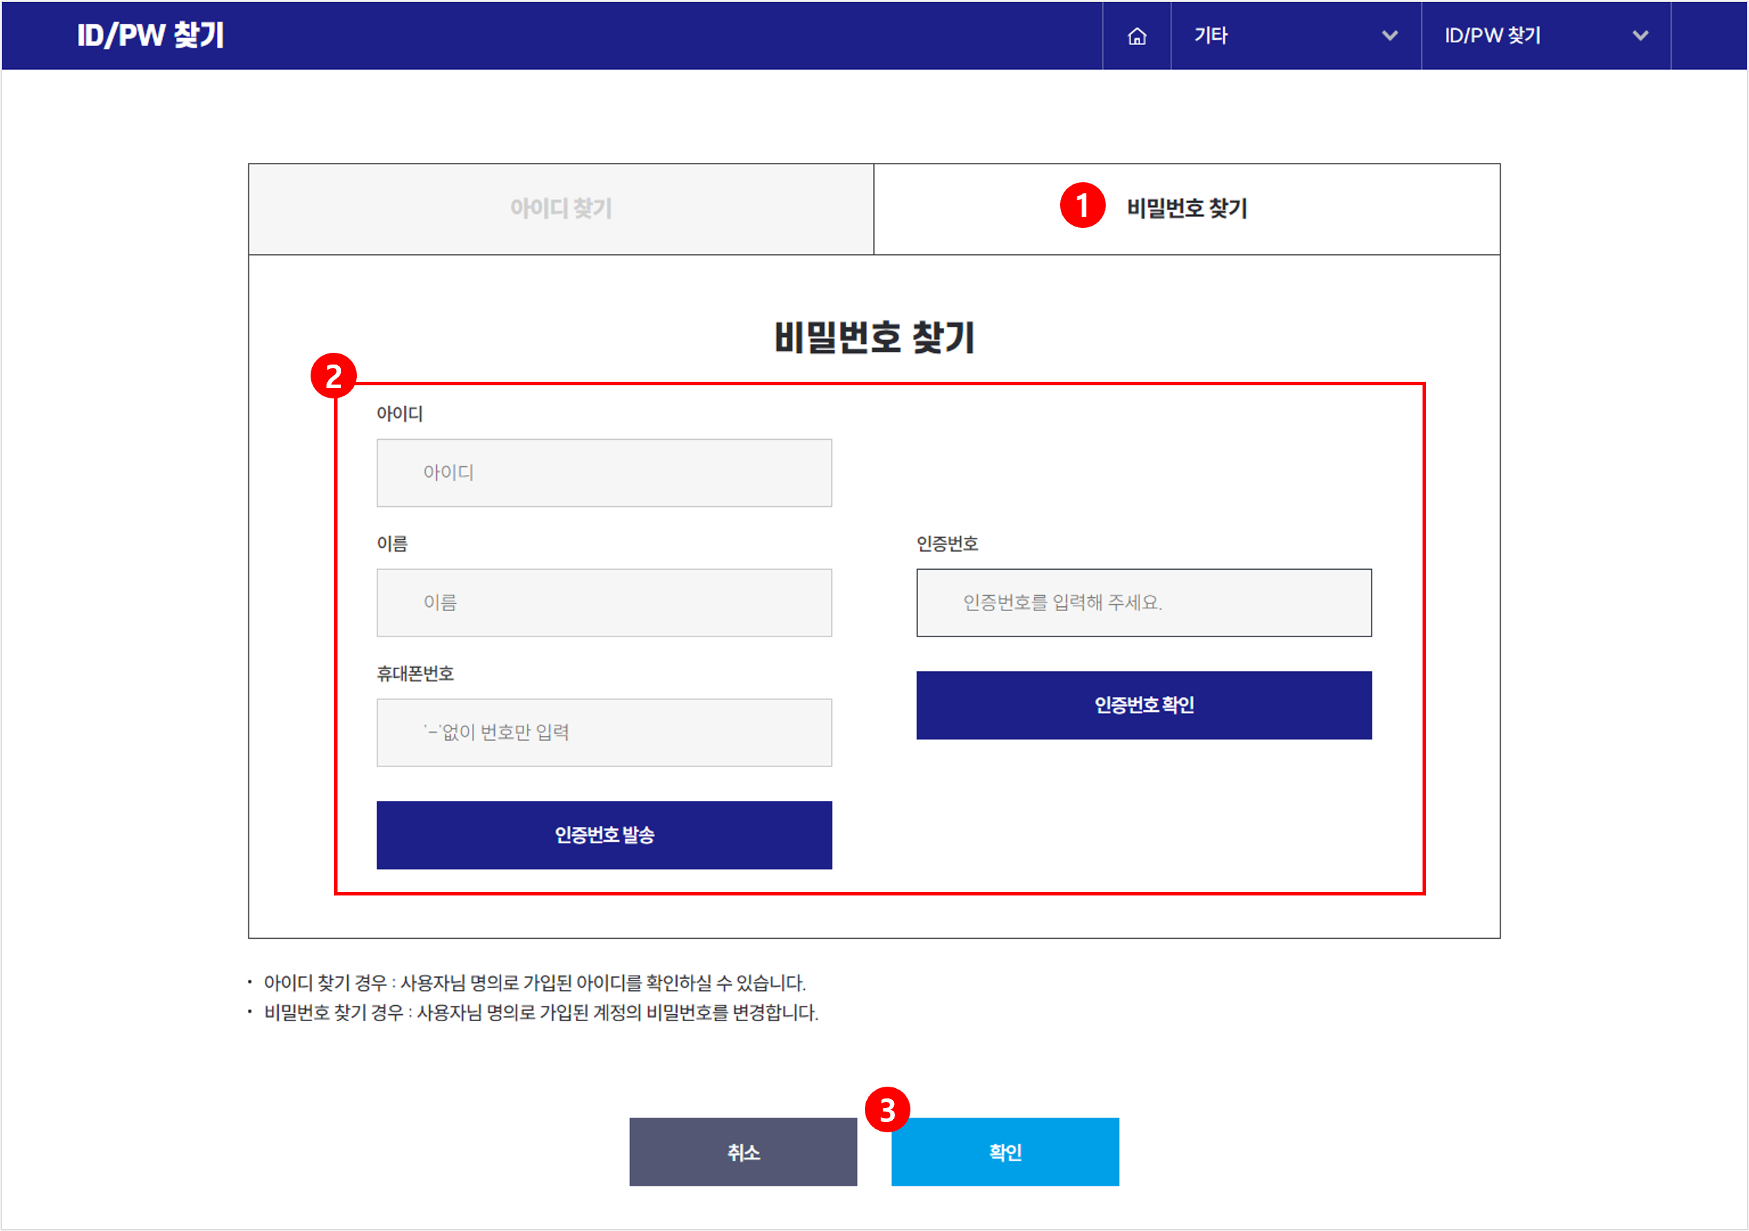Open the 기타 dropdown menu

[1296, 36]
